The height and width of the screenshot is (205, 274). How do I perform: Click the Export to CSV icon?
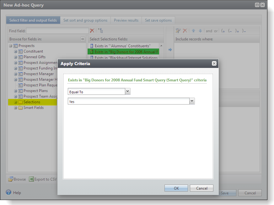tap(31, 179)
